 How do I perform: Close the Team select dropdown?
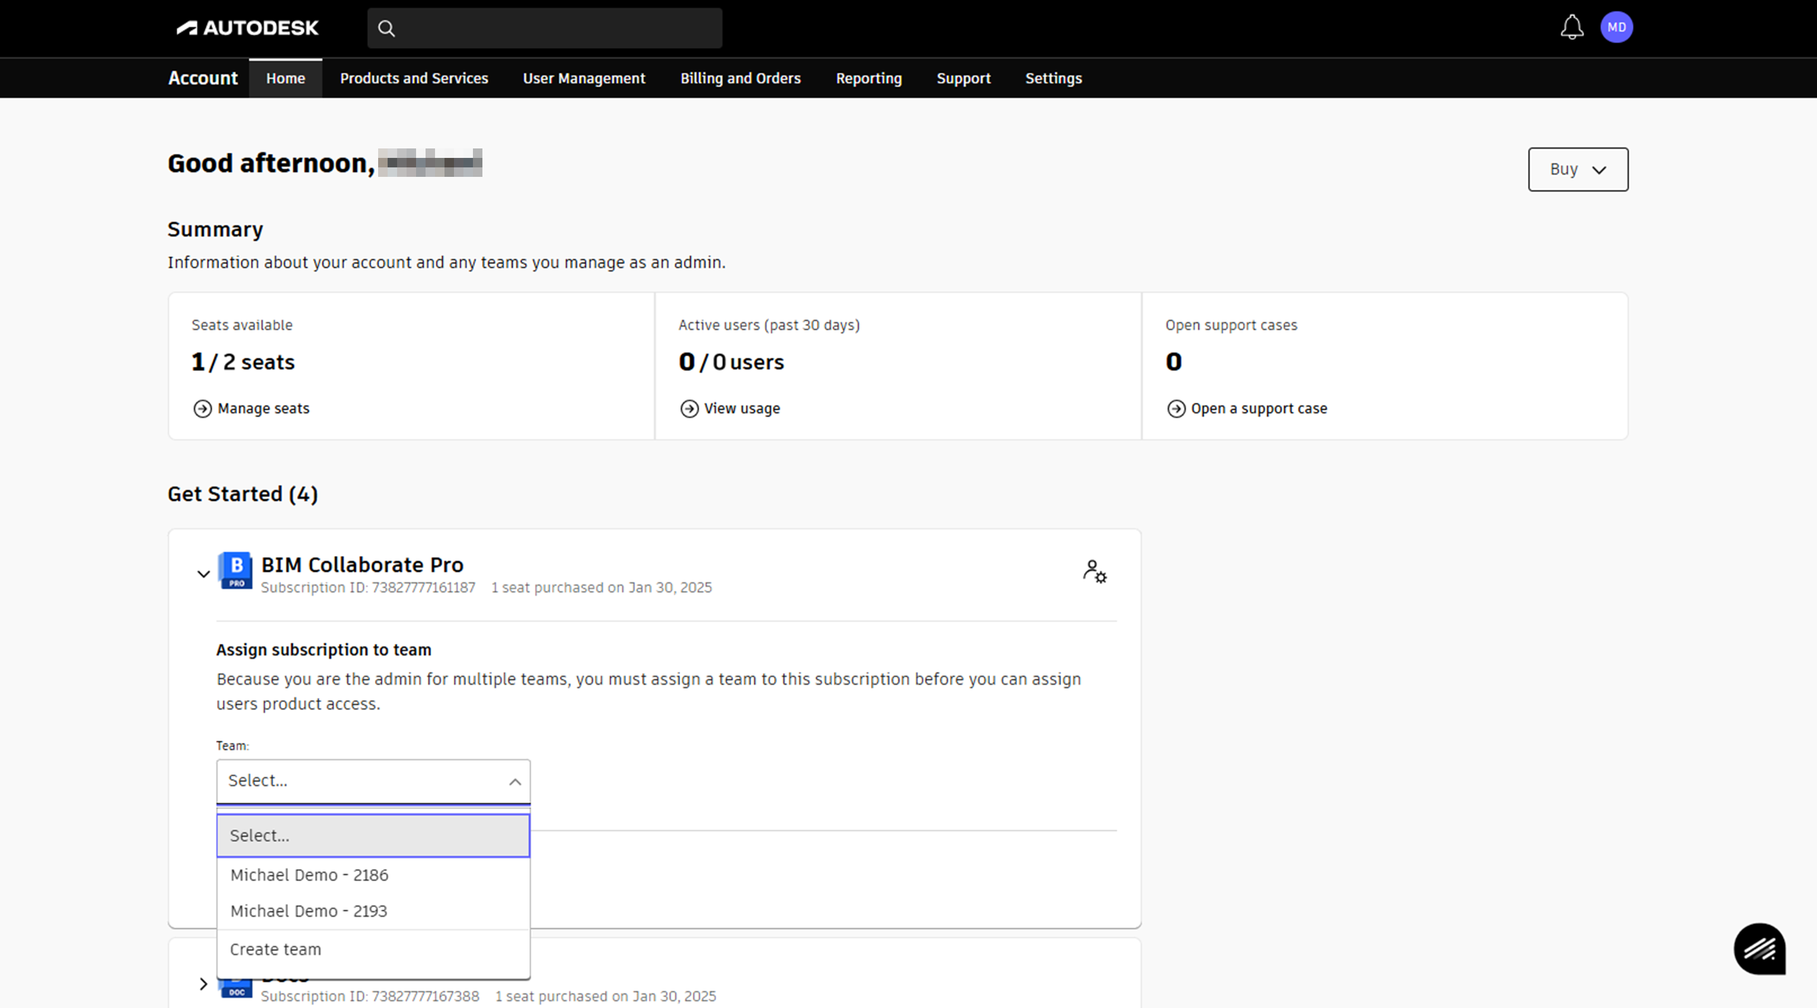(514, 781)
